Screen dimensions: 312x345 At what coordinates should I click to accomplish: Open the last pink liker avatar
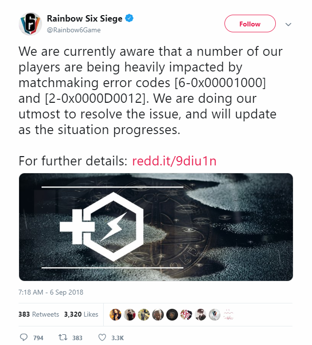coord(228,315)
